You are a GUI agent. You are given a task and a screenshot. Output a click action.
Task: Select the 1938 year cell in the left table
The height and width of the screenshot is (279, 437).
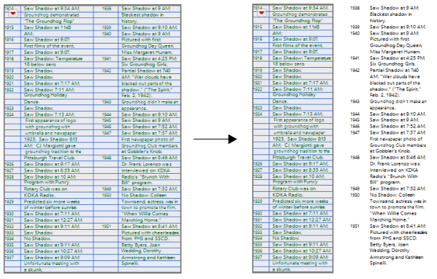tap(107, 8)
